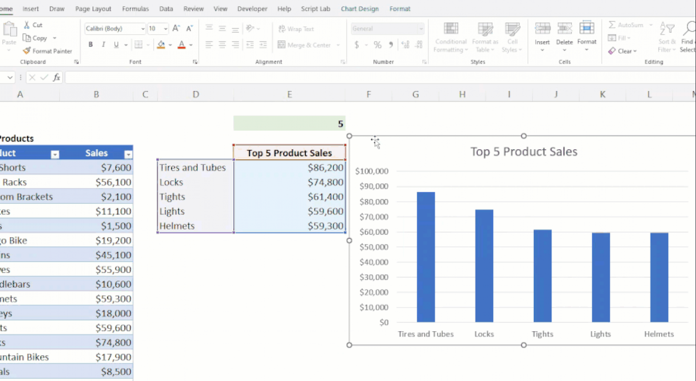Image resolution: width=696 pixels, height=381 pixels.
Task: Open the Data tab
Action: (x=166, y=9)
